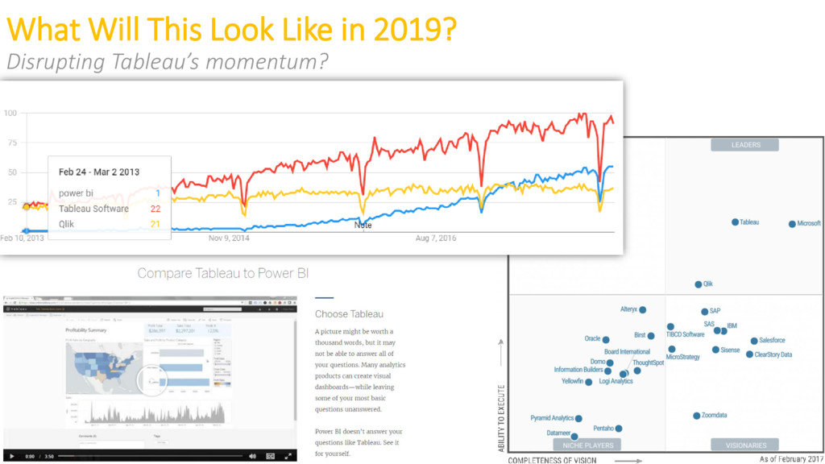Image resolution: width=825 pixels, height=464 pixels.
Task: Click the 'ThoughtSpot' label
Action: [x=648, y=363]
